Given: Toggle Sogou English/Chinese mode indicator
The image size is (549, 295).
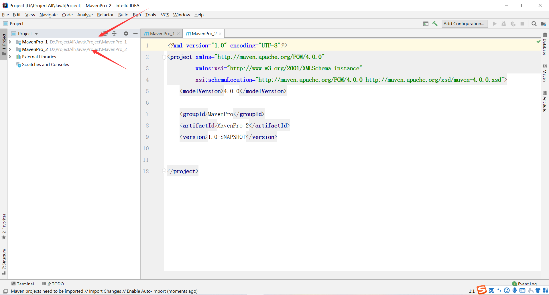Looking at the screenshot, I should 491,290.
